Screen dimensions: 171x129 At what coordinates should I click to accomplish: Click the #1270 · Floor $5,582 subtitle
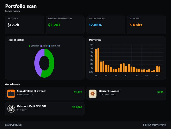(107, 95)
